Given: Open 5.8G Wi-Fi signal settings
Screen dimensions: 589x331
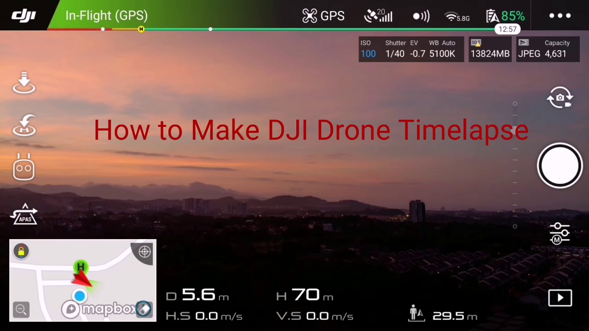Looking at the screenshot, I should (457, 17).
